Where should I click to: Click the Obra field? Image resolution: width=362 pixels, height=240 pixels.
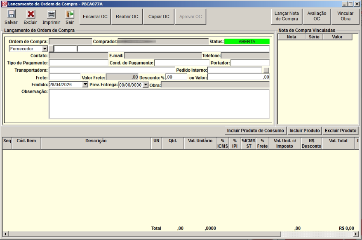click(215, 85)
